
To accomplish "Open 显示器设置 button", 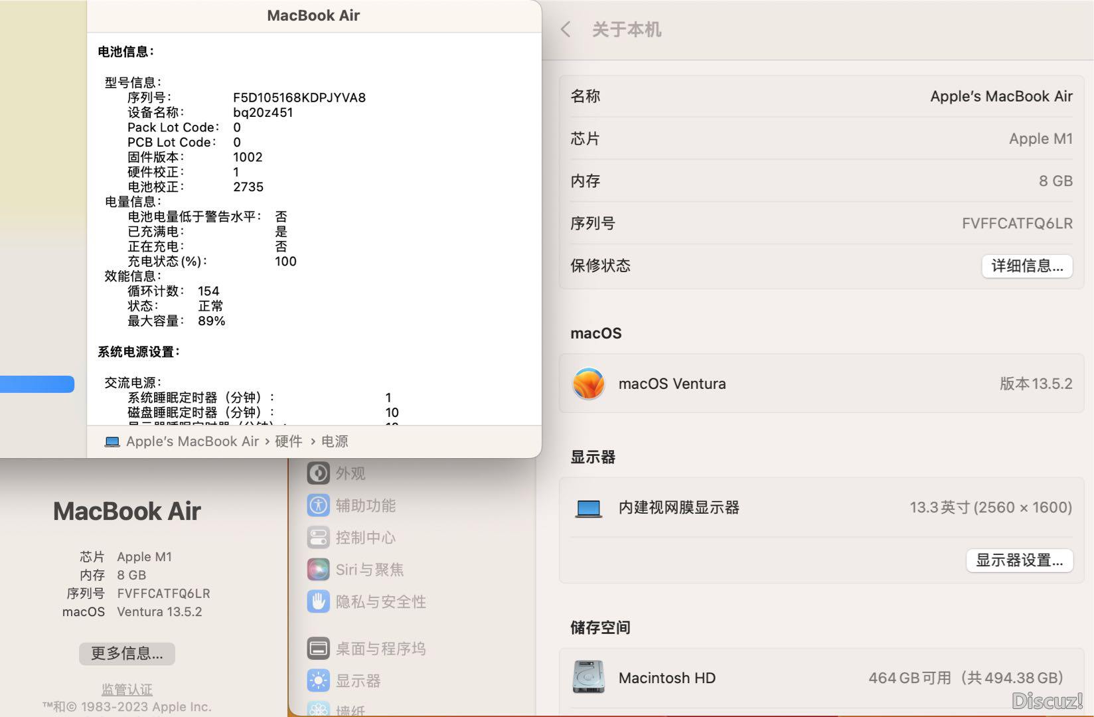I will click(x=1019, y=560).
